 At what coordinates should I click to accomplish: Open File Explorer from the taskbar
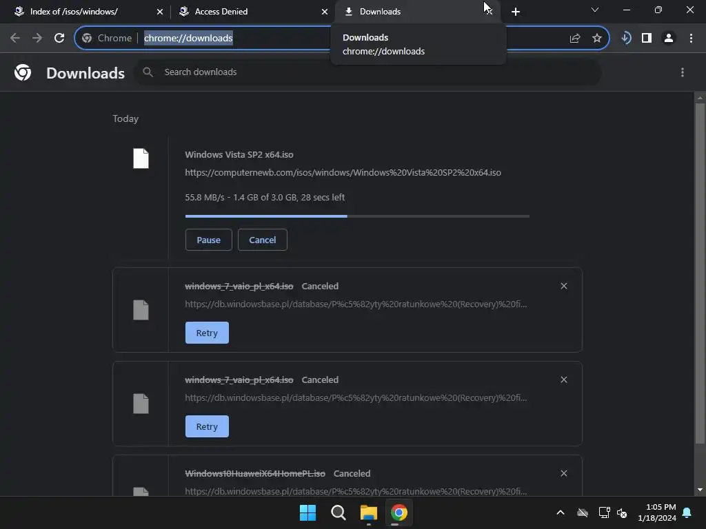tap(369, 512)
